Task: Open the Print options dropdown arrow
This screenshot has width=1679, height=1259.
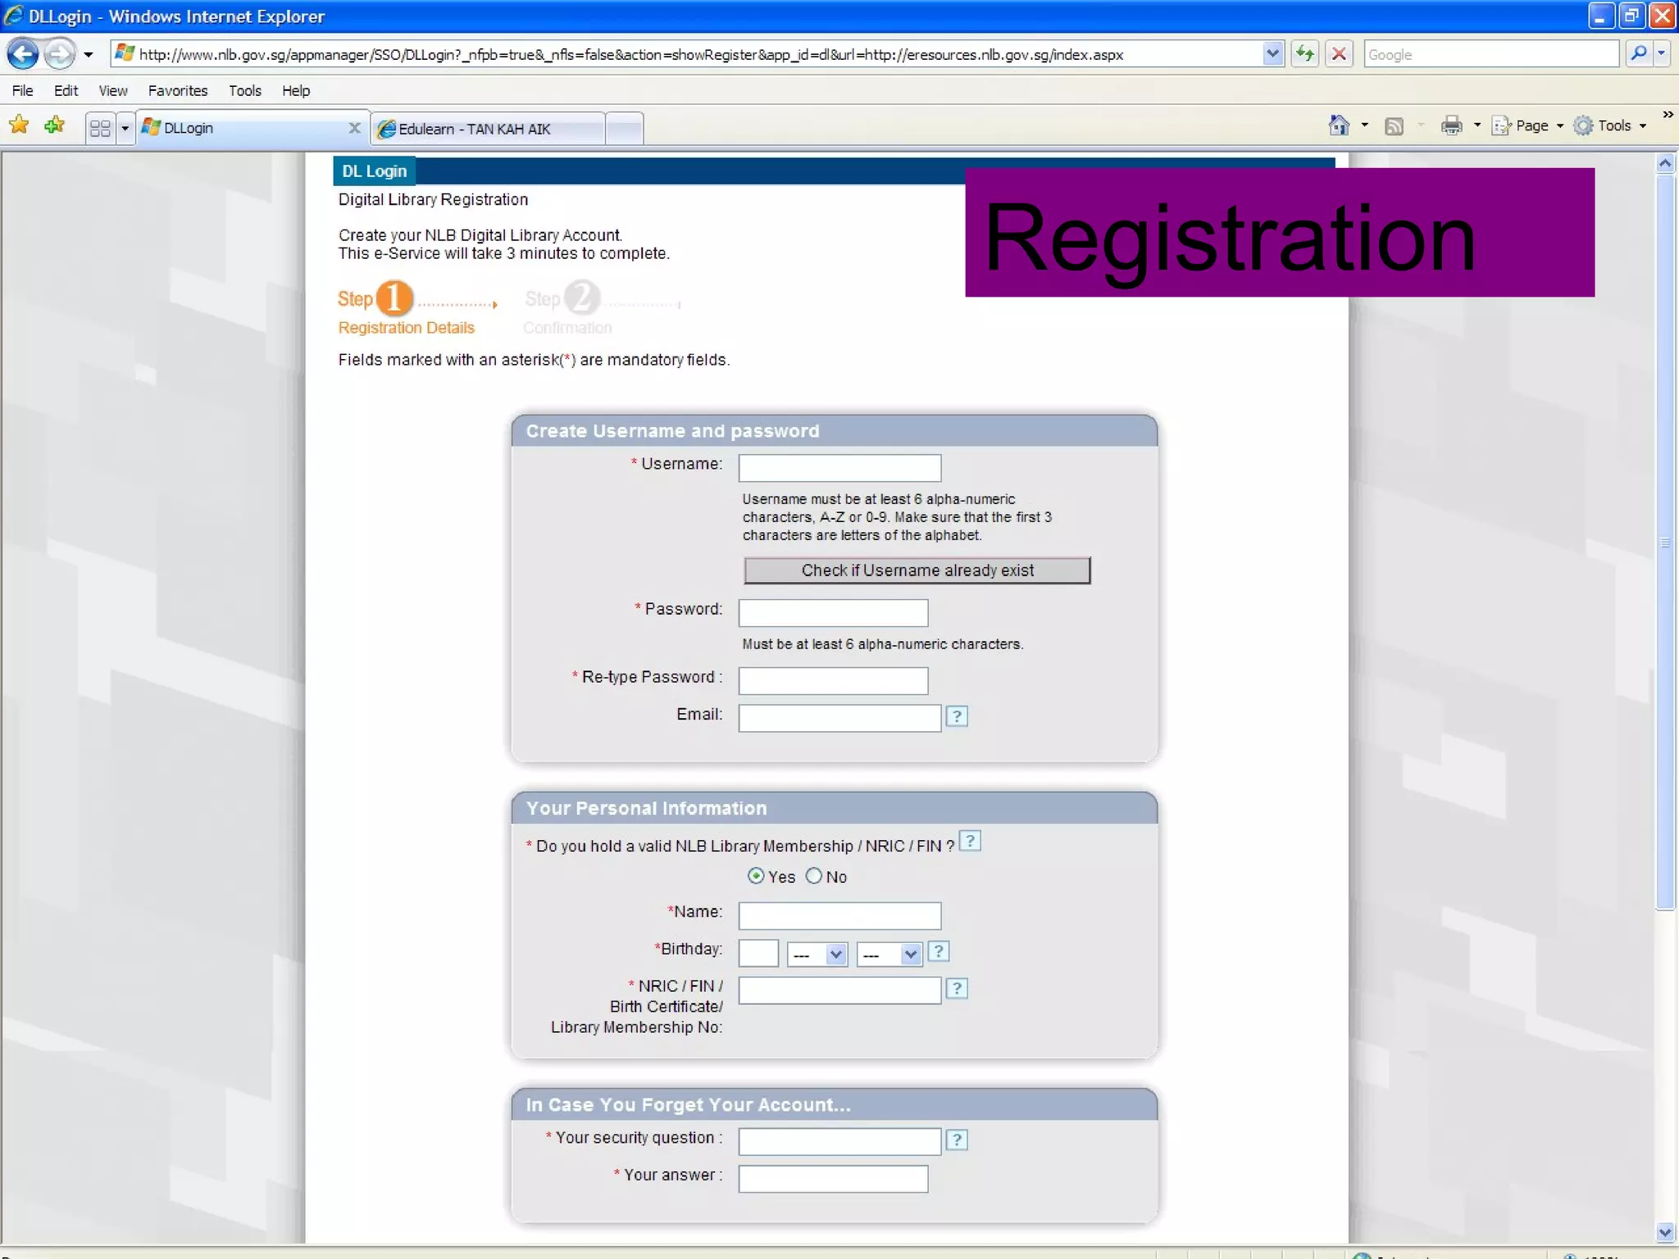Action: tap(1477, 125)
